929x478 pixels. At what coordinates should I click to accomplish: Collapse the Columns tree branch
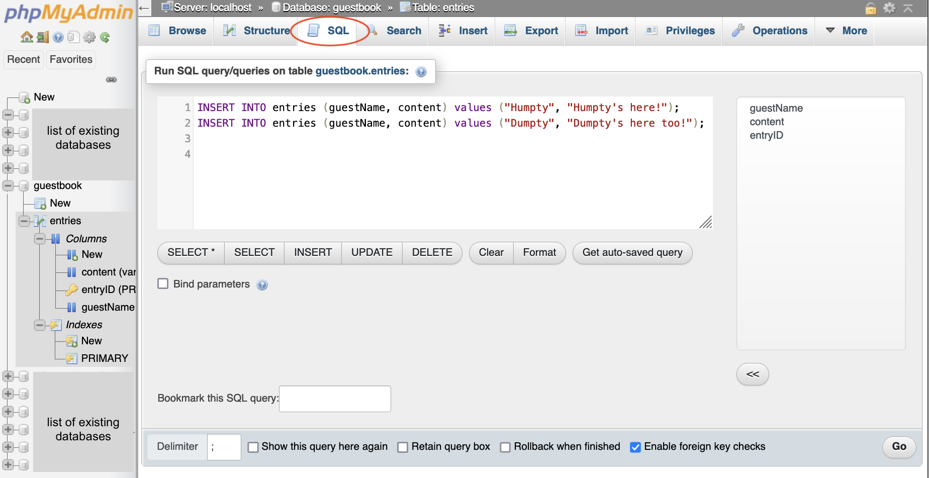[40, 239]
